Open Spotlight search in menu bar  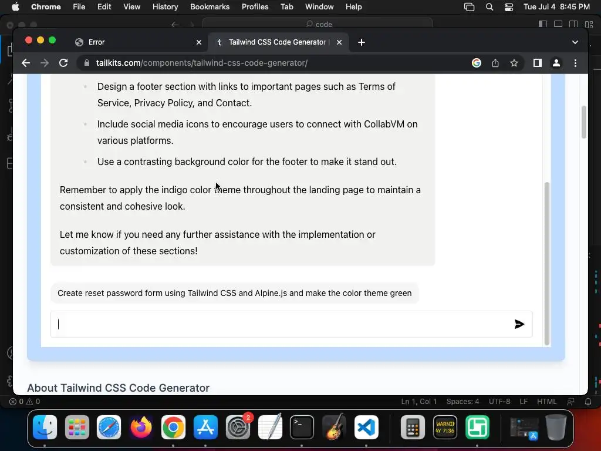[x=489, y=7]
